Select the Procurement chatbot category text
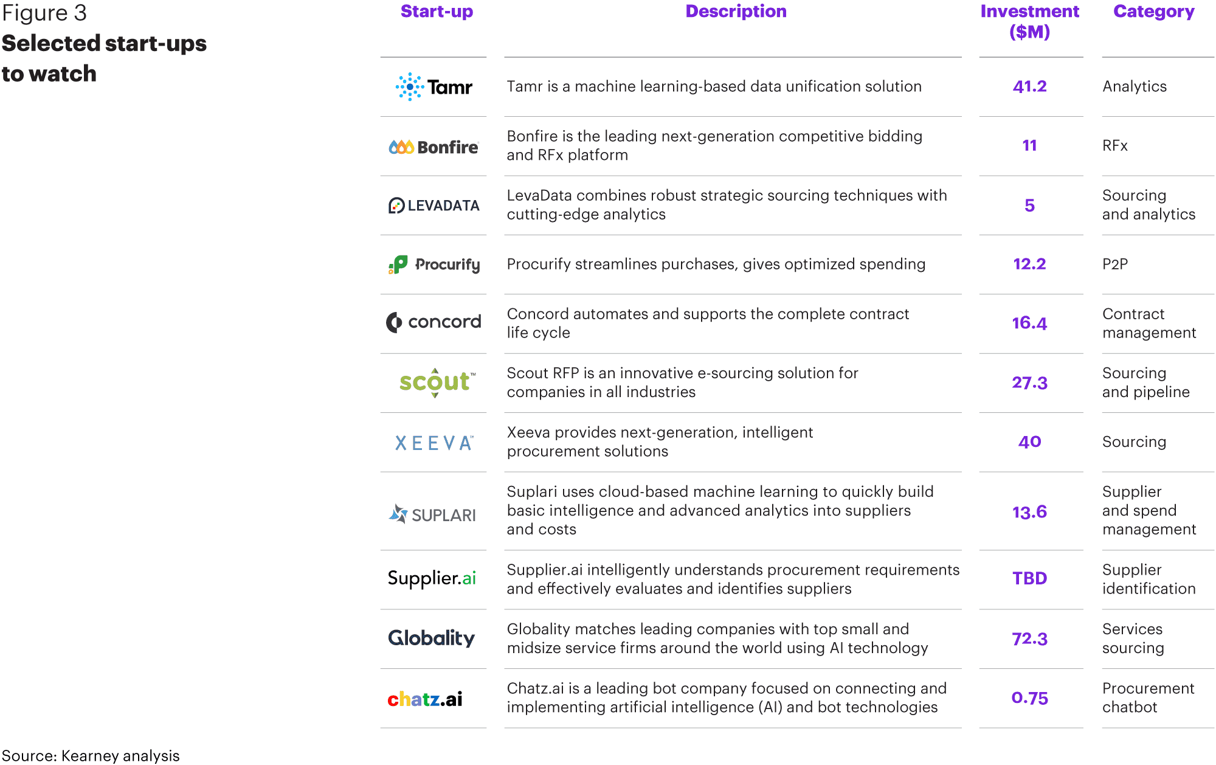Viewport: 1216px width, 765px height. [1149, 697]
